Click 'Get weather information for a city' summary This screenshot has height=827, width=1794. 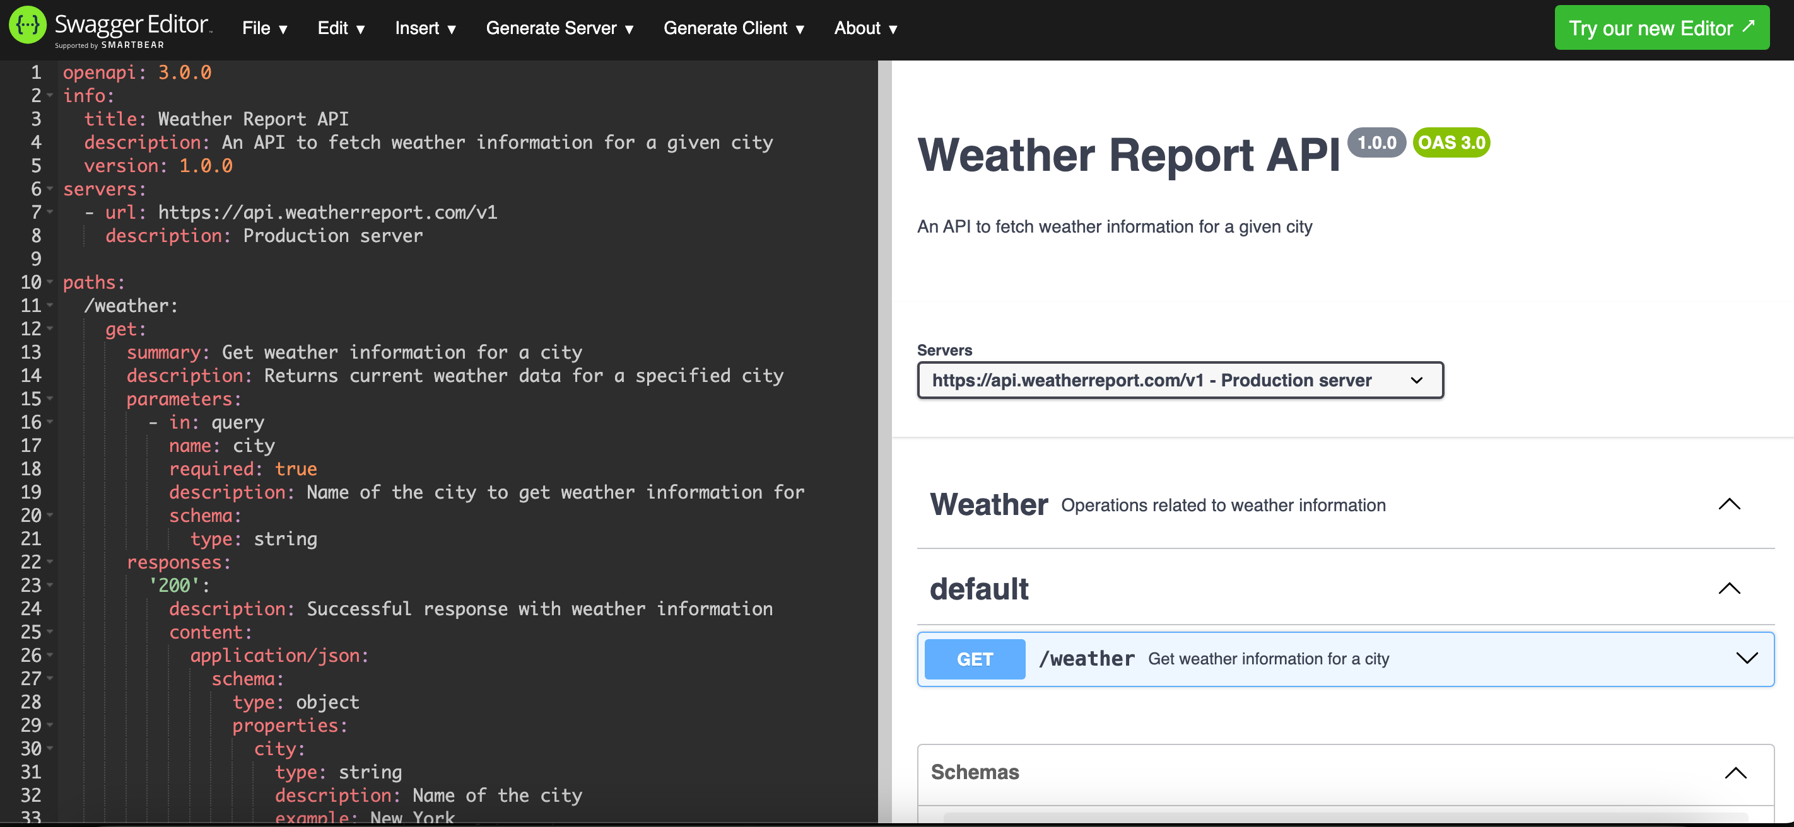point(1268,659)
